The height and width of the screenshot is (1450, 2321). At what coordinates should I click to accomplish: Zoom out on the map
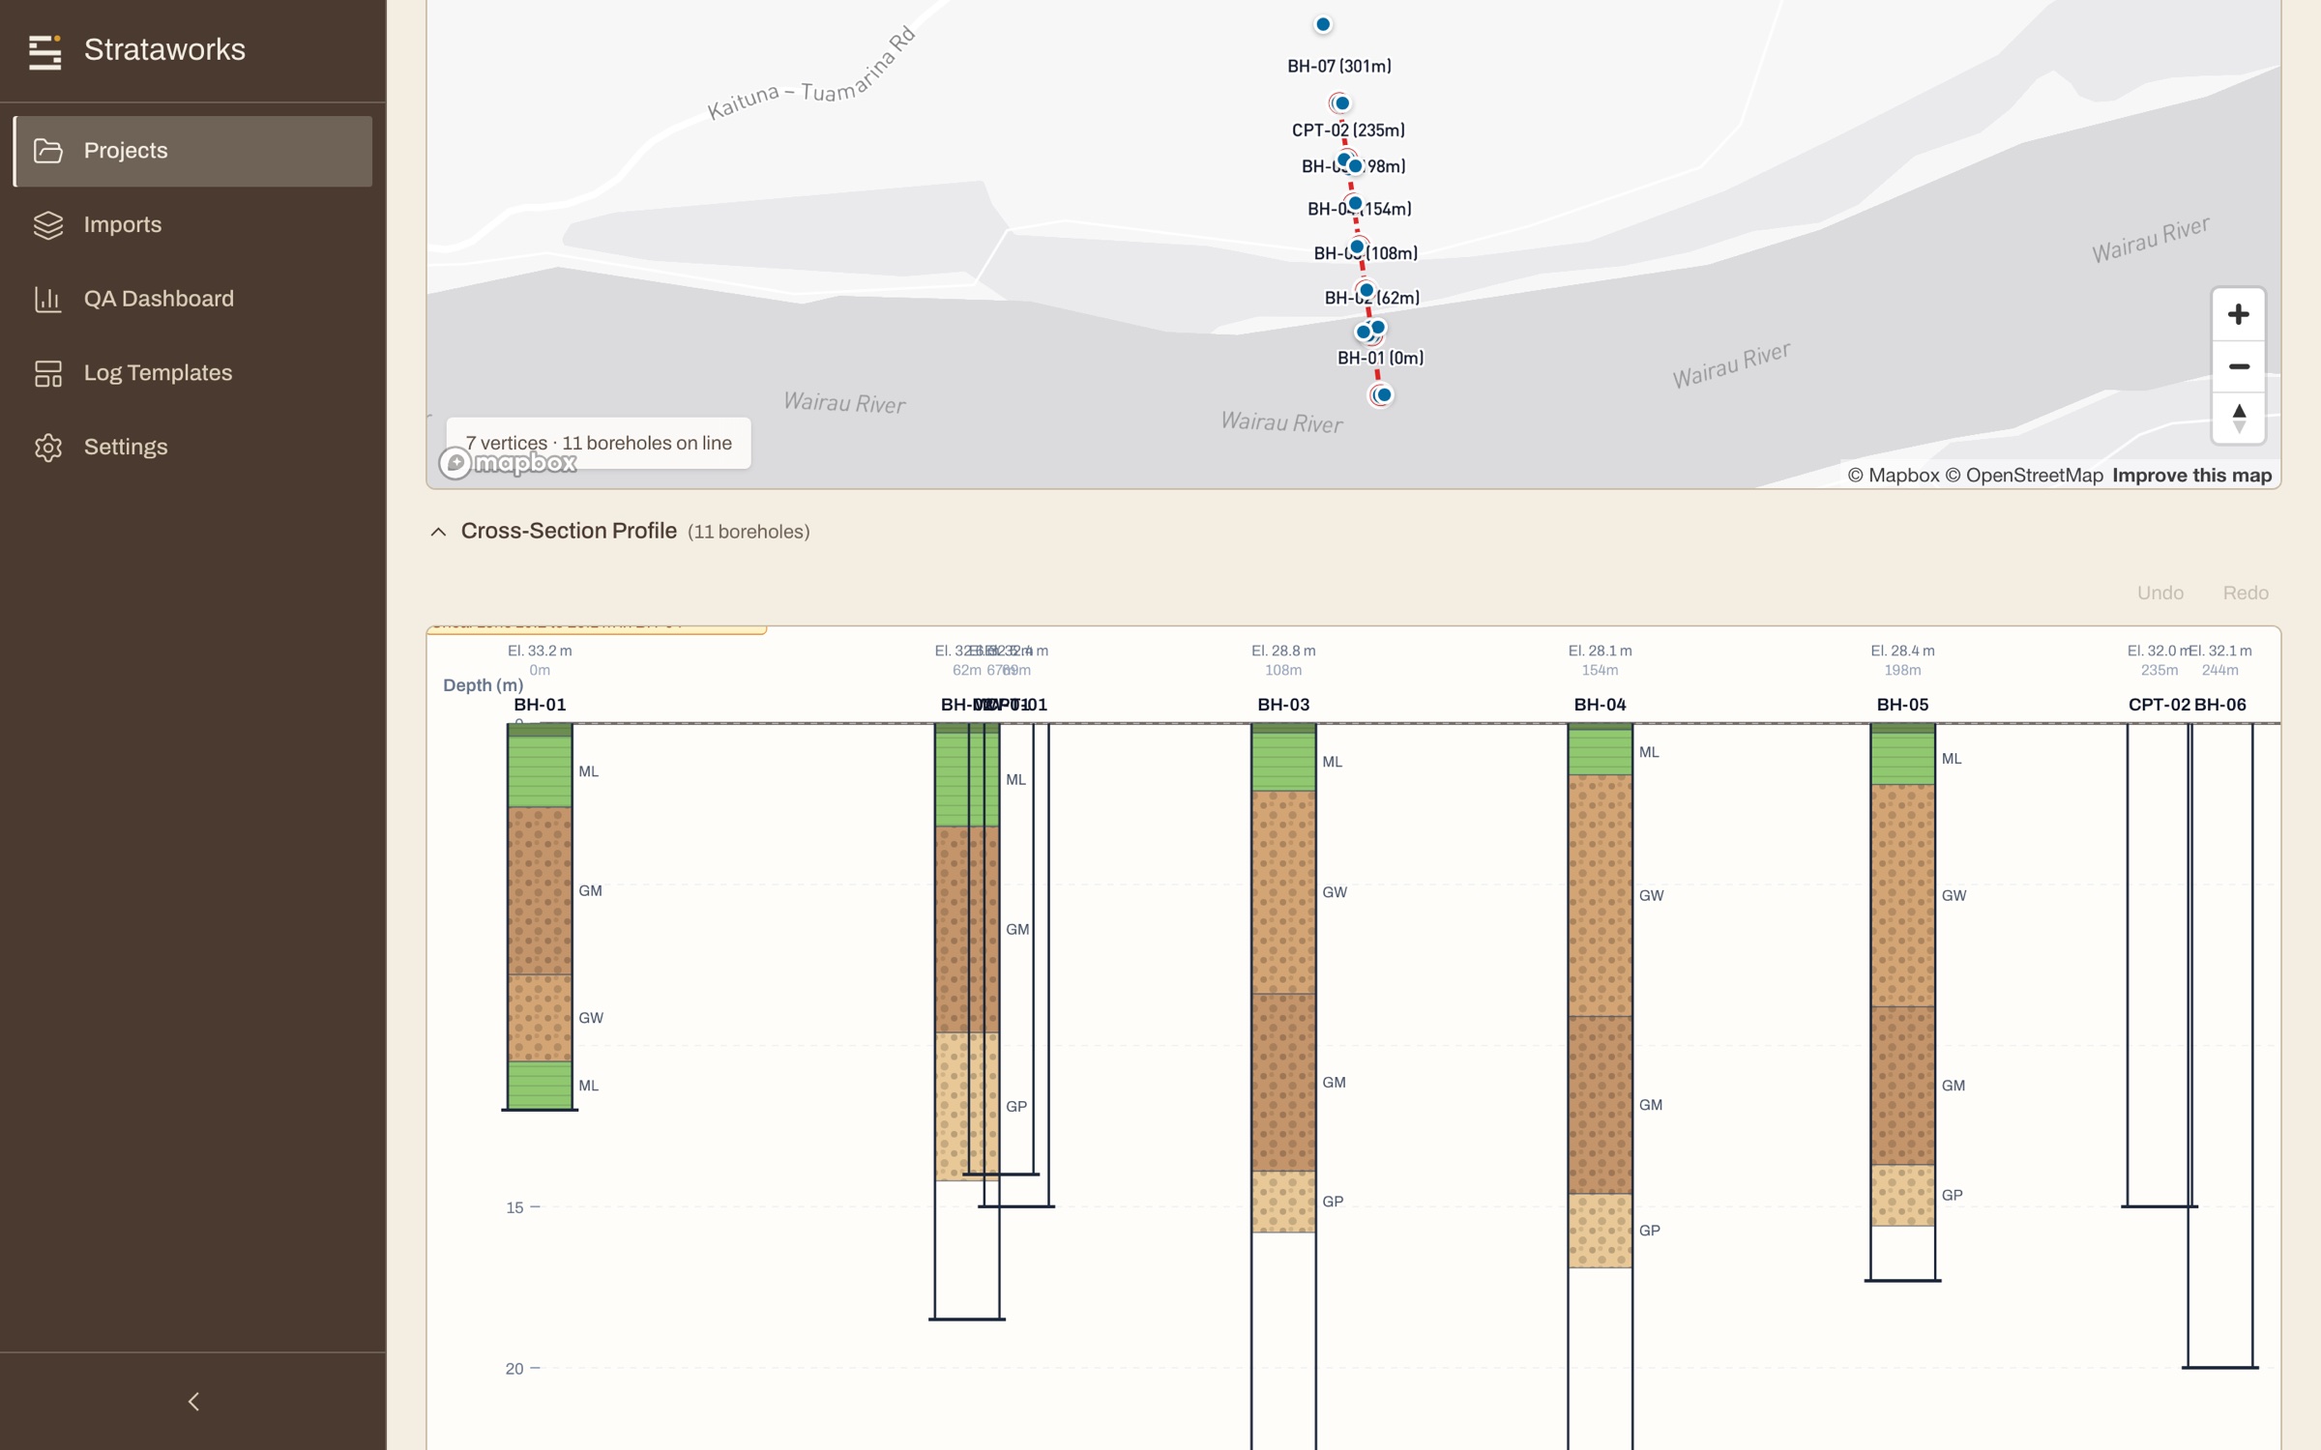[2238, 366]
